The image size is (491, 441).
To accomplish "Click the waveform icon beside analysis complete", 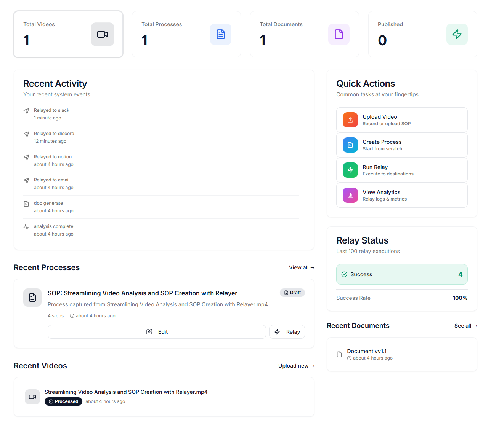I will point(26,227).
